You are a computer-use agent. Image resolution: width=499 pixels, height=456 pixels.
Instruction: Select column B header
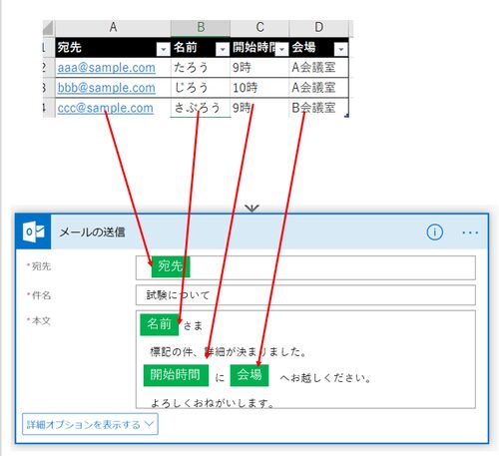[x=201, y=28]
